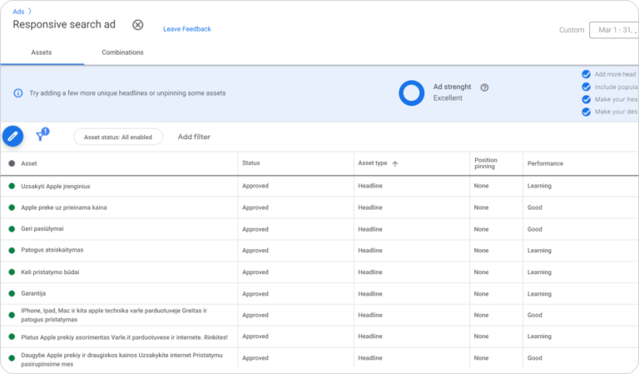Go to Ads breadcrumb link
Screen dimensions: 639x374
pyautogui.click(x=18, y=12)
